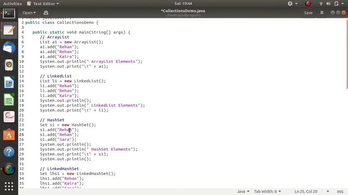This screenshot has width=348, height=195.
Task: Expand the Open file dropdown
Action: [x=29, y=13]
